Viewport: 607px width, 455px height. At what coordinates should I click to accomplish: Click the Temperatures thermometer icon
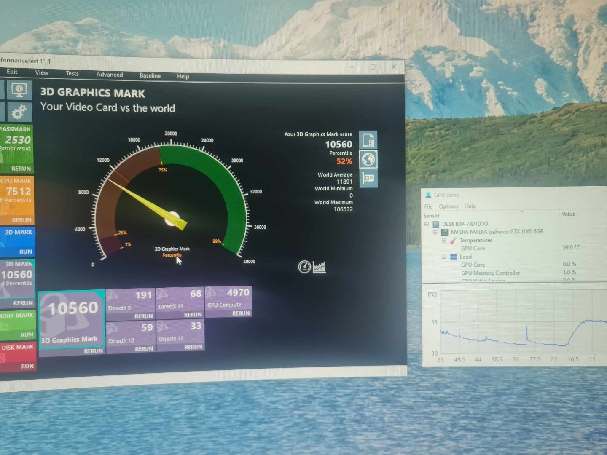tap(453, 241)
